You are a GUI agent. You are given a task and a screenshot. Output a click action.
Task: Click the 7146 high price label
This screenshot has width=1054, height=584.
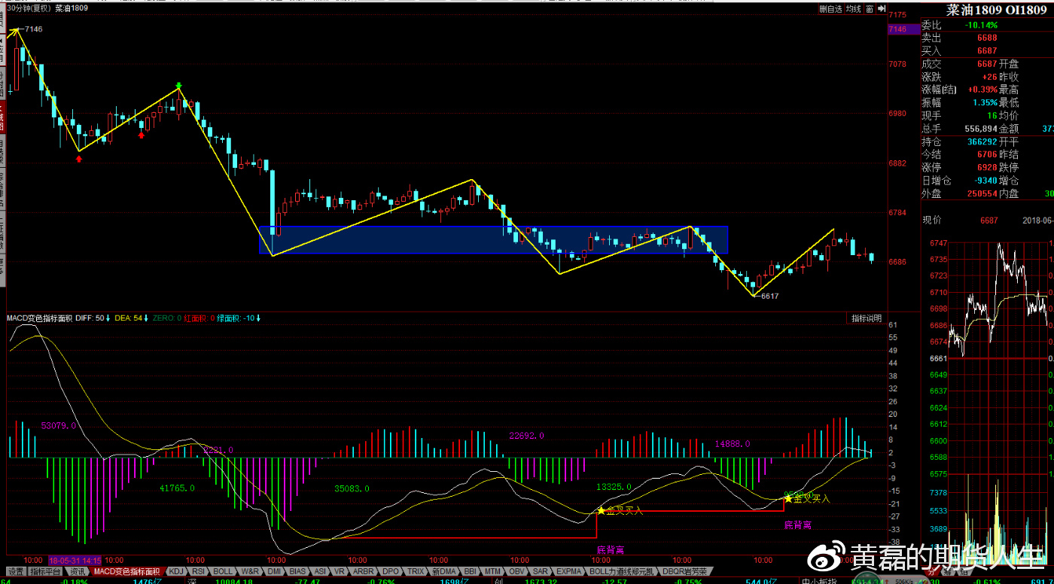click(33, 29)
